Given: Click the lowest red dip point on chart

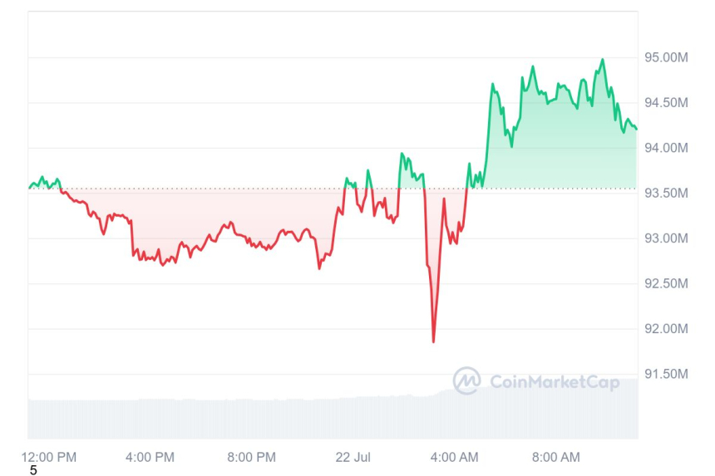Looking at the screenshot, I should (x=433, y=341).
